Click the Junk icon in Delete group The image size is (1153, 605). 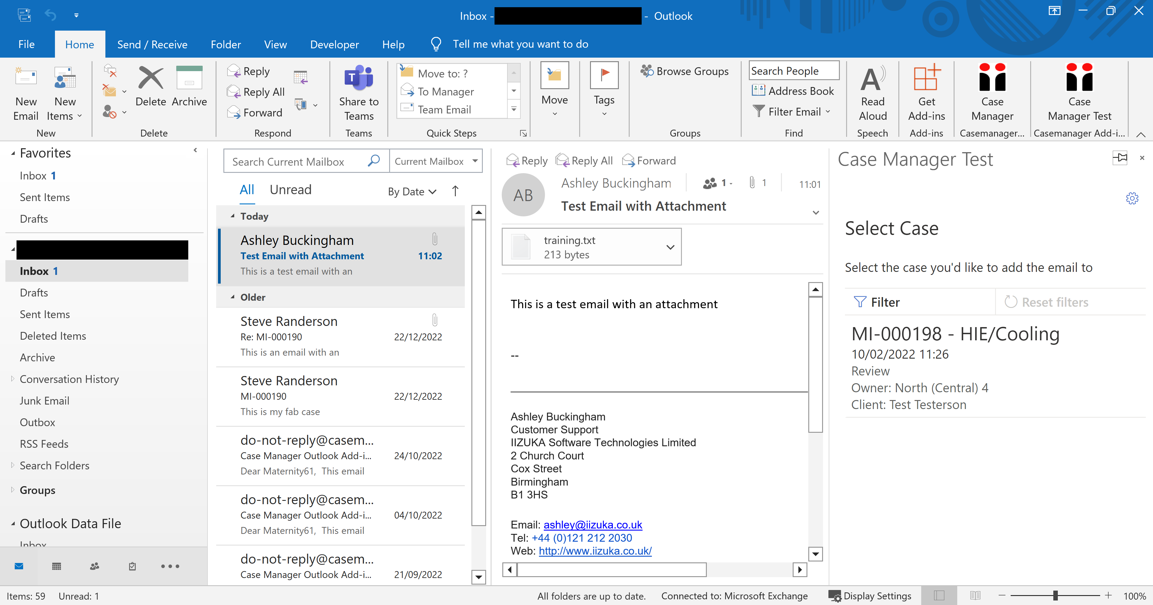pos(110,111)
